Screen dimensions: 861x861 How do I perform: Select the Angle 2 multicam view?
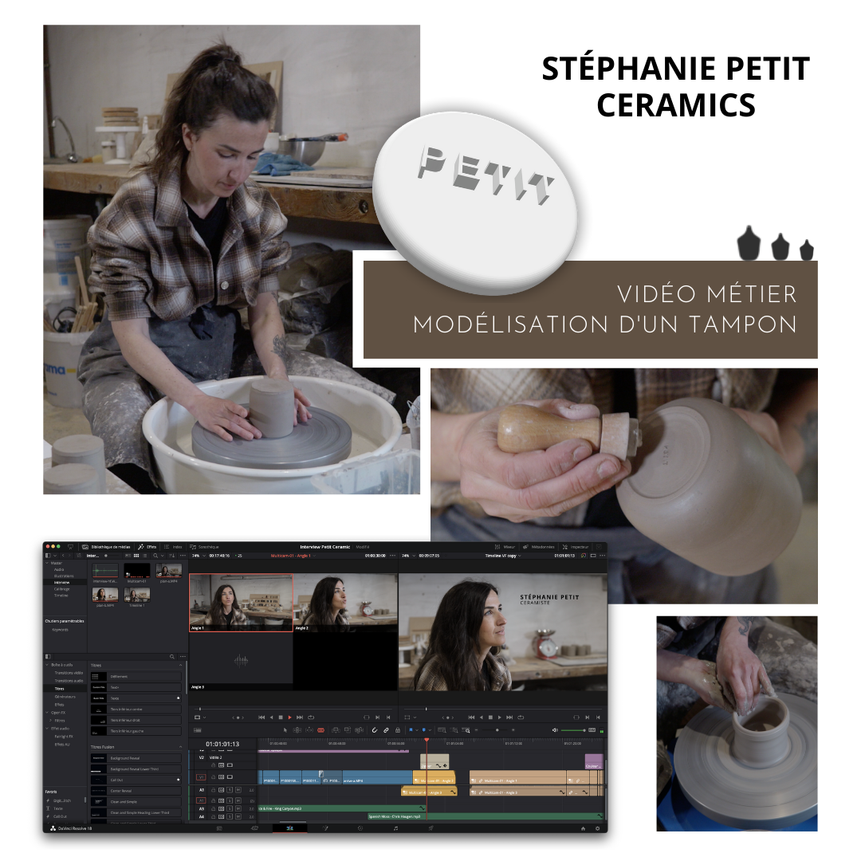345,603
